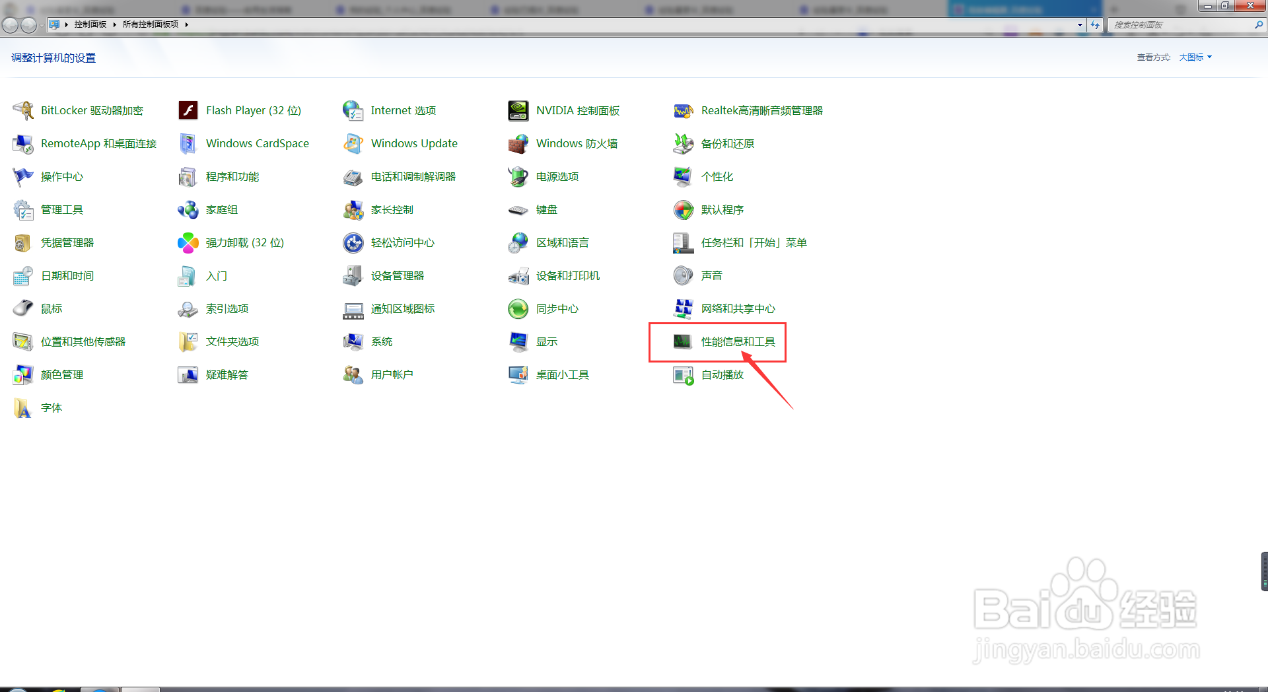
Task: Open the 入门 link
Action: point(217,275)
